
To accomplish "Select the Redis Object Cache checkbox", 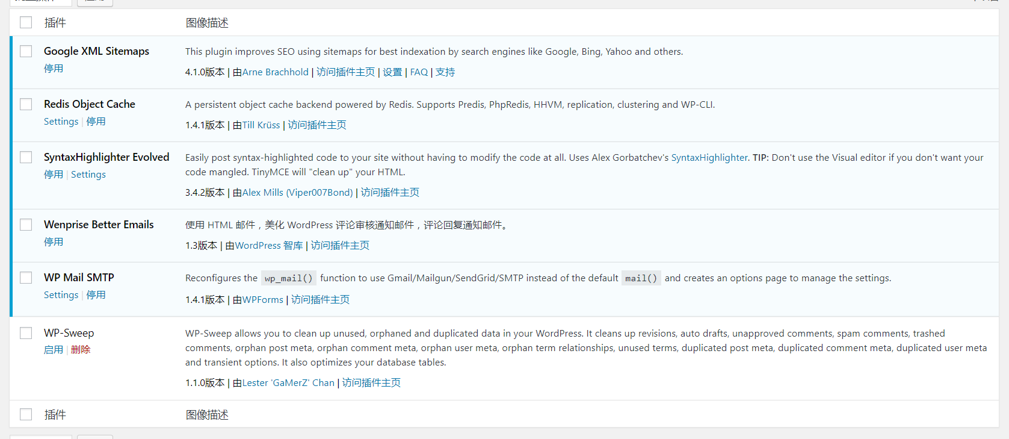I will (26, 104).
